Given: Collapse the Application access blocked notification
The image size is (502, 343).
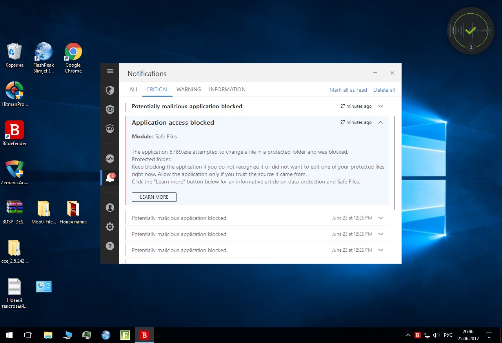Looking at the screenshot, I should click(380, 122).
